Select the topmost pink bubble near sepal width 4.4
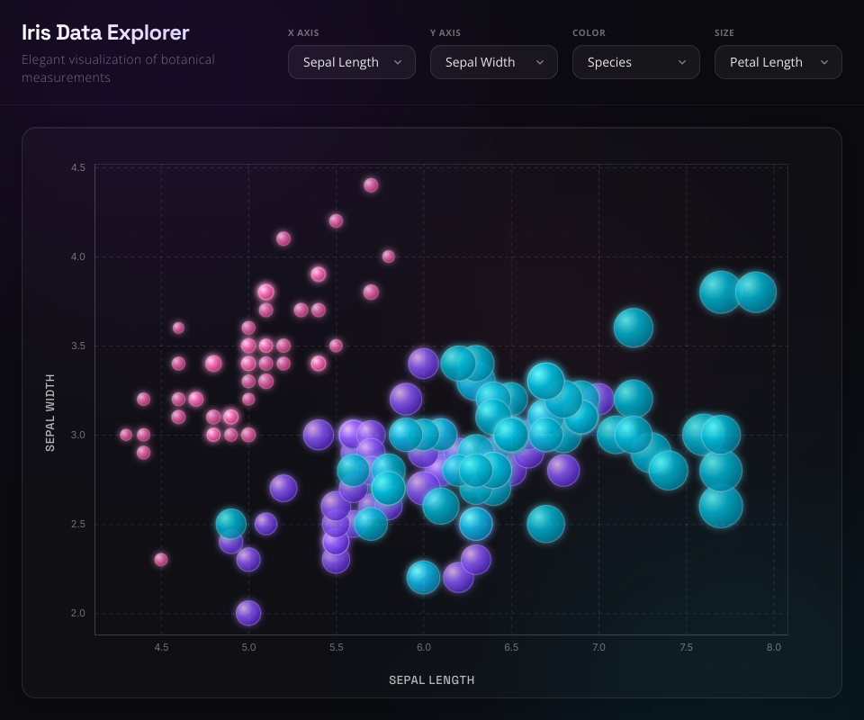The image size is (864, 720). tap(371, 184)
